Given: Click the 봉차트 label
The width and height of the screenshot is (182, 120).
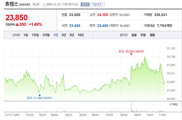Looking at the screenshot, I should coord(124,35).
